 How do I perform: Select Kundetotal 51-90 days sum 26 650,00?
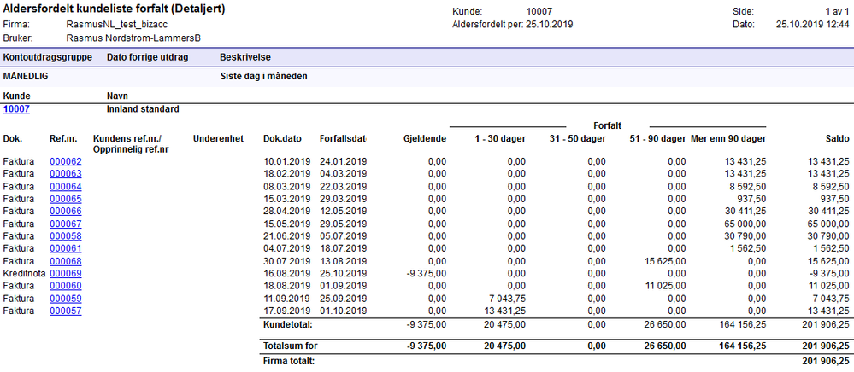click(665, 325)
